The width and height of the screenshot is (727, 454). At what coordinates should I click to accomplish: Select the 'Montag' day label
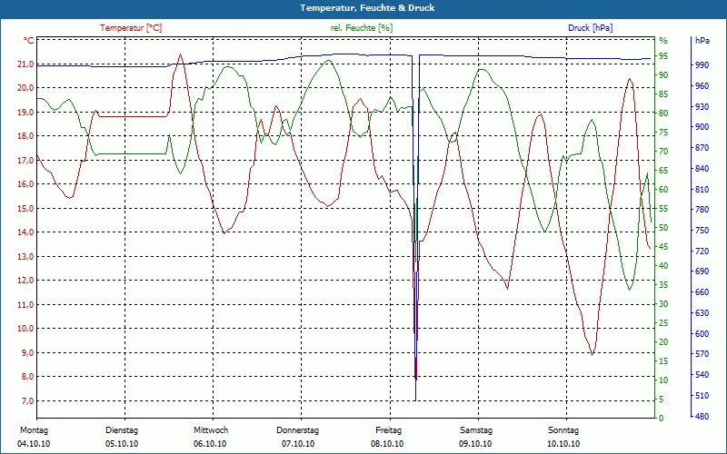point(34,430)
